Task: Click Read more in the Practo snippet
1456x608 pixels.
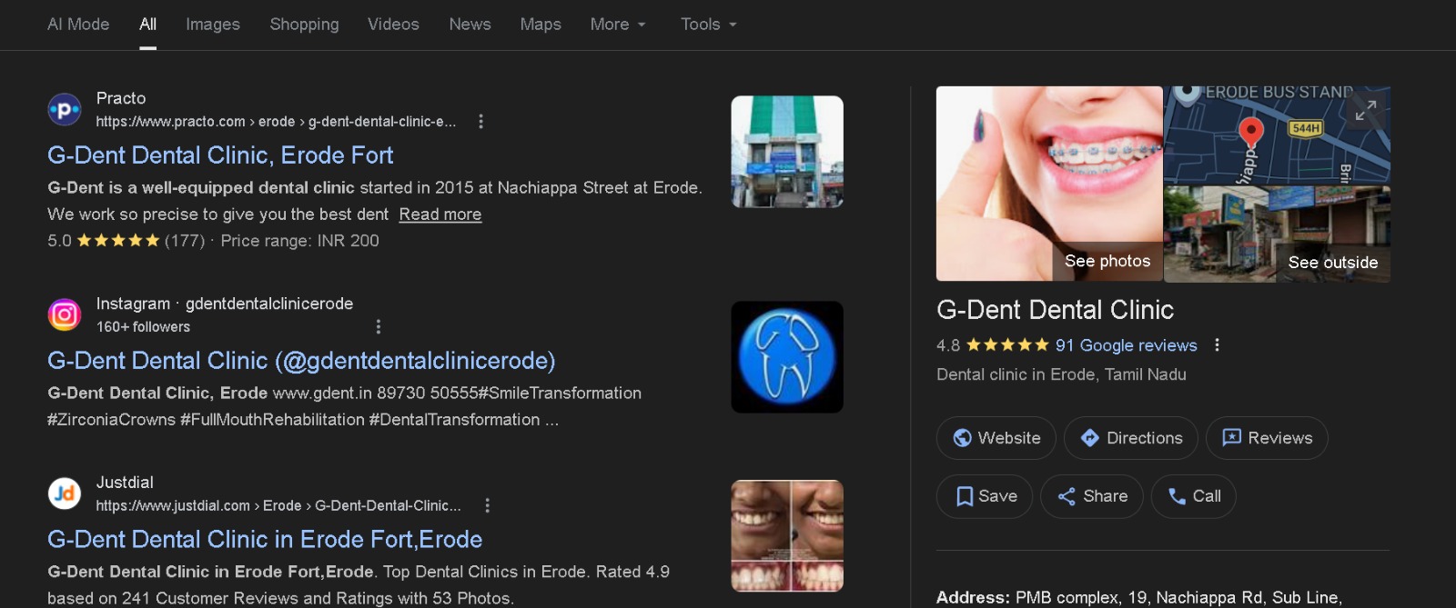Action: pyautogui.click(x=440, y=214)
